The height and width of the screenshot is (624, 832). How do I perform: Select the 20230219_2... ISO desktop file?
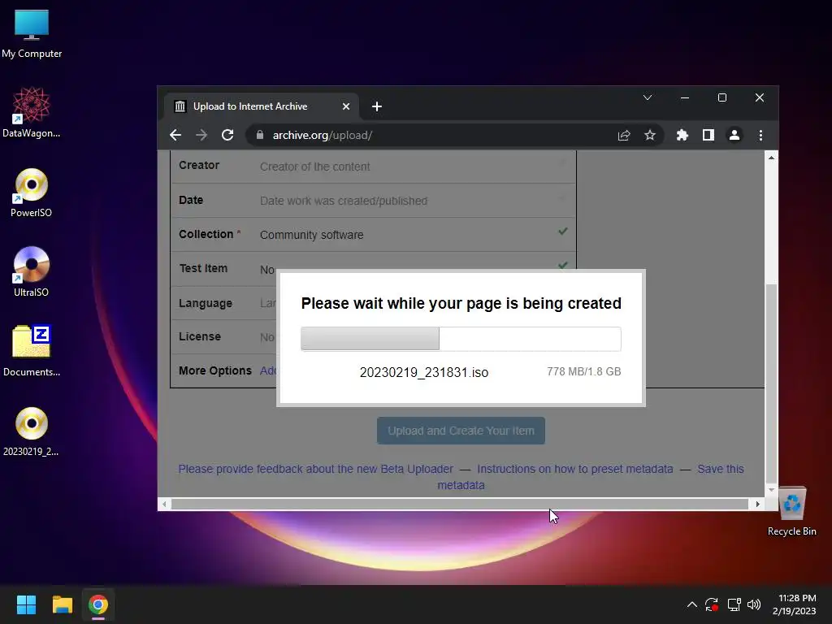[x=32, y=431]
